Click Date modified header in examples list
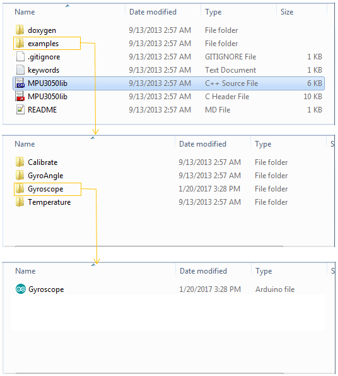338x376 pixels. (x=202, y=144)
